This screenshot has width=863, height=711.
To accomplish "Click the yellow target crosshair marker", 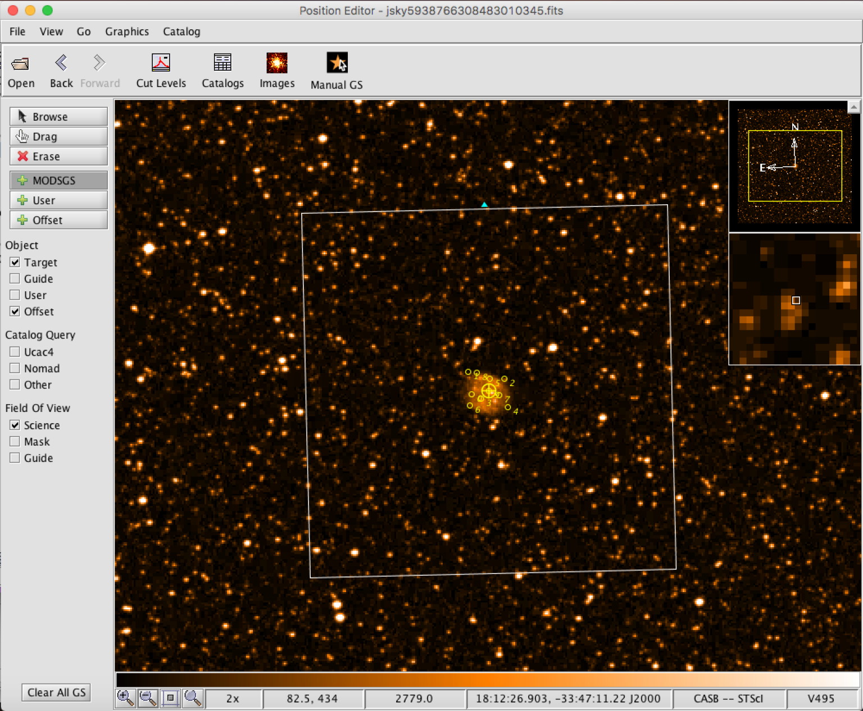I will coord(489,390).
